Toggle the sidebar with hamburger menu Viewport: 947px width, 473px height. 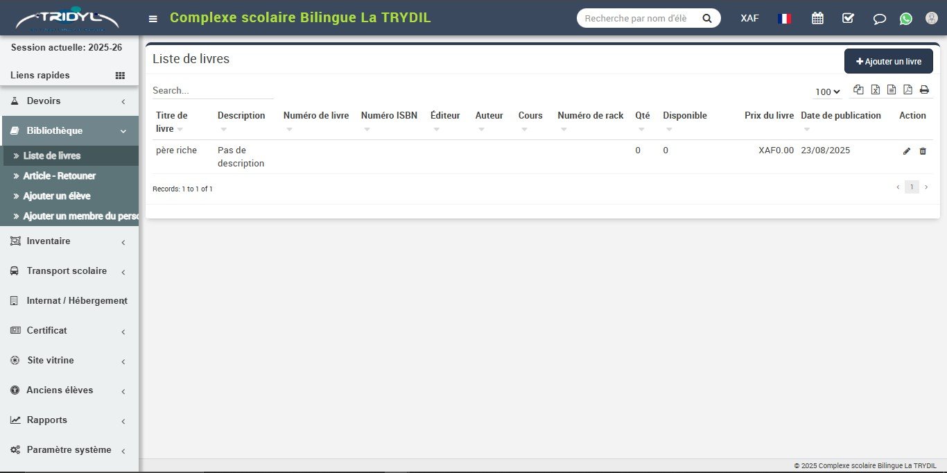point(153,19)
